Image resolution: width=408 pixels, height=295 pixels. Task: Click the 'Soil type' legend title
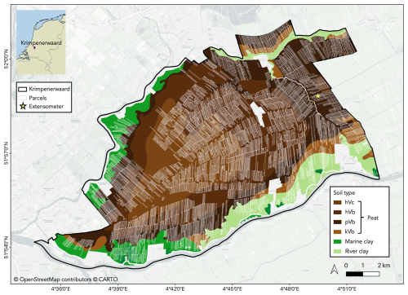point(344,193)
